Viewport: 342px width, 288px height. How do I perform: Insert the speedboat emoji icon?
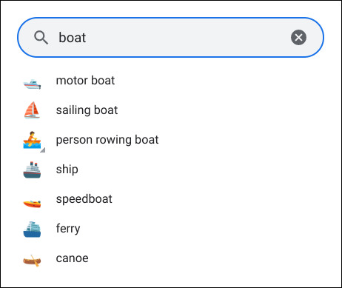(32, 204)
